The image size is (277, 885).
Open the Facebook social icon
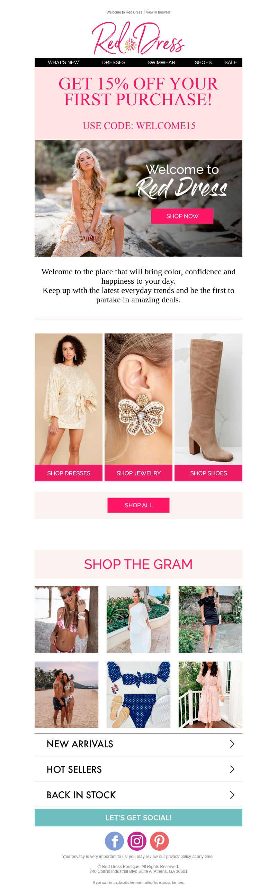[x=114, y=841]
